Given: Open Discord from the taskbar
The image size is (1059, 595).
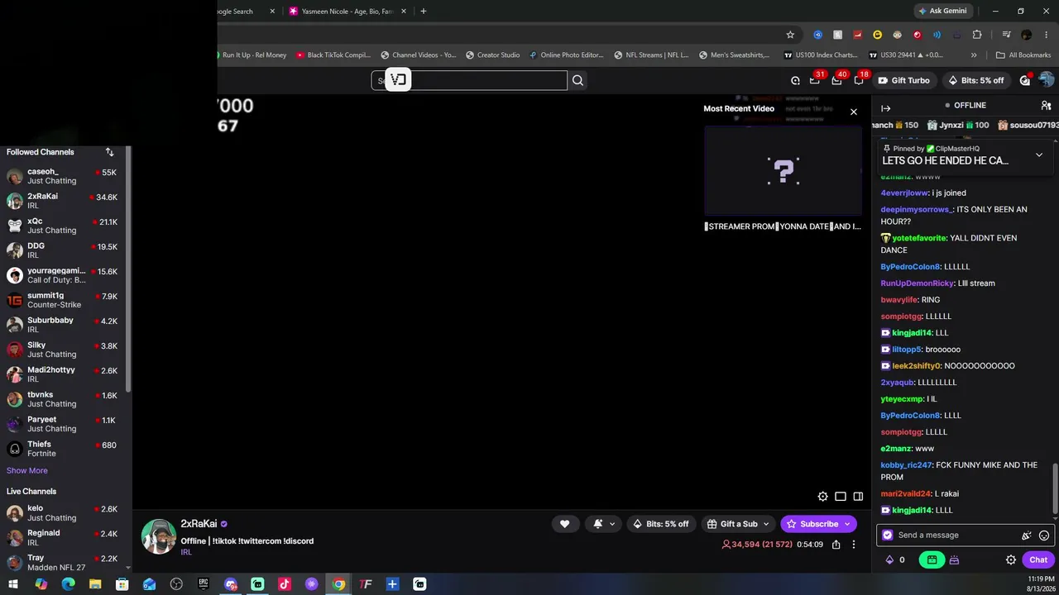Looking at the screenshot, I should click(230, 584).
